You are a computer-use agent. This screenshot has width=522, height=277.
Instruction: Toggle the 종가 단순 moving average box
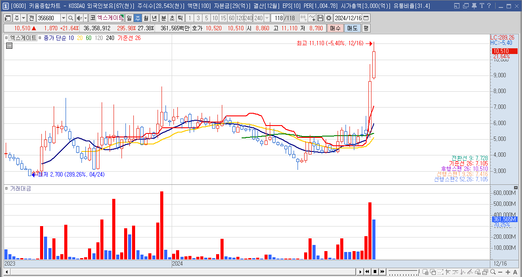coord(41,38)
